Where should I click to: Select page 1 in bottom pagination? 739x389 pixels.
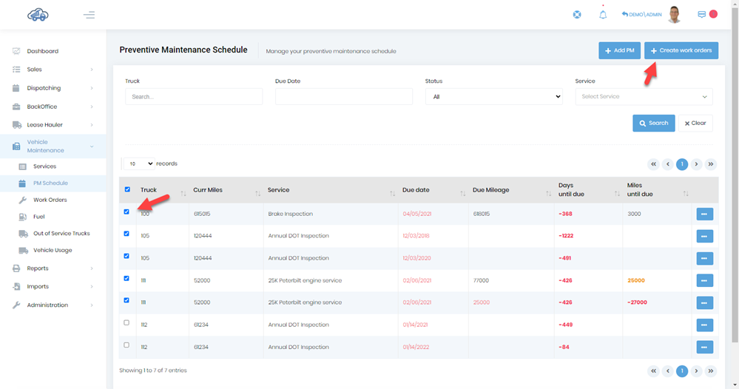(x=682, y=371)
